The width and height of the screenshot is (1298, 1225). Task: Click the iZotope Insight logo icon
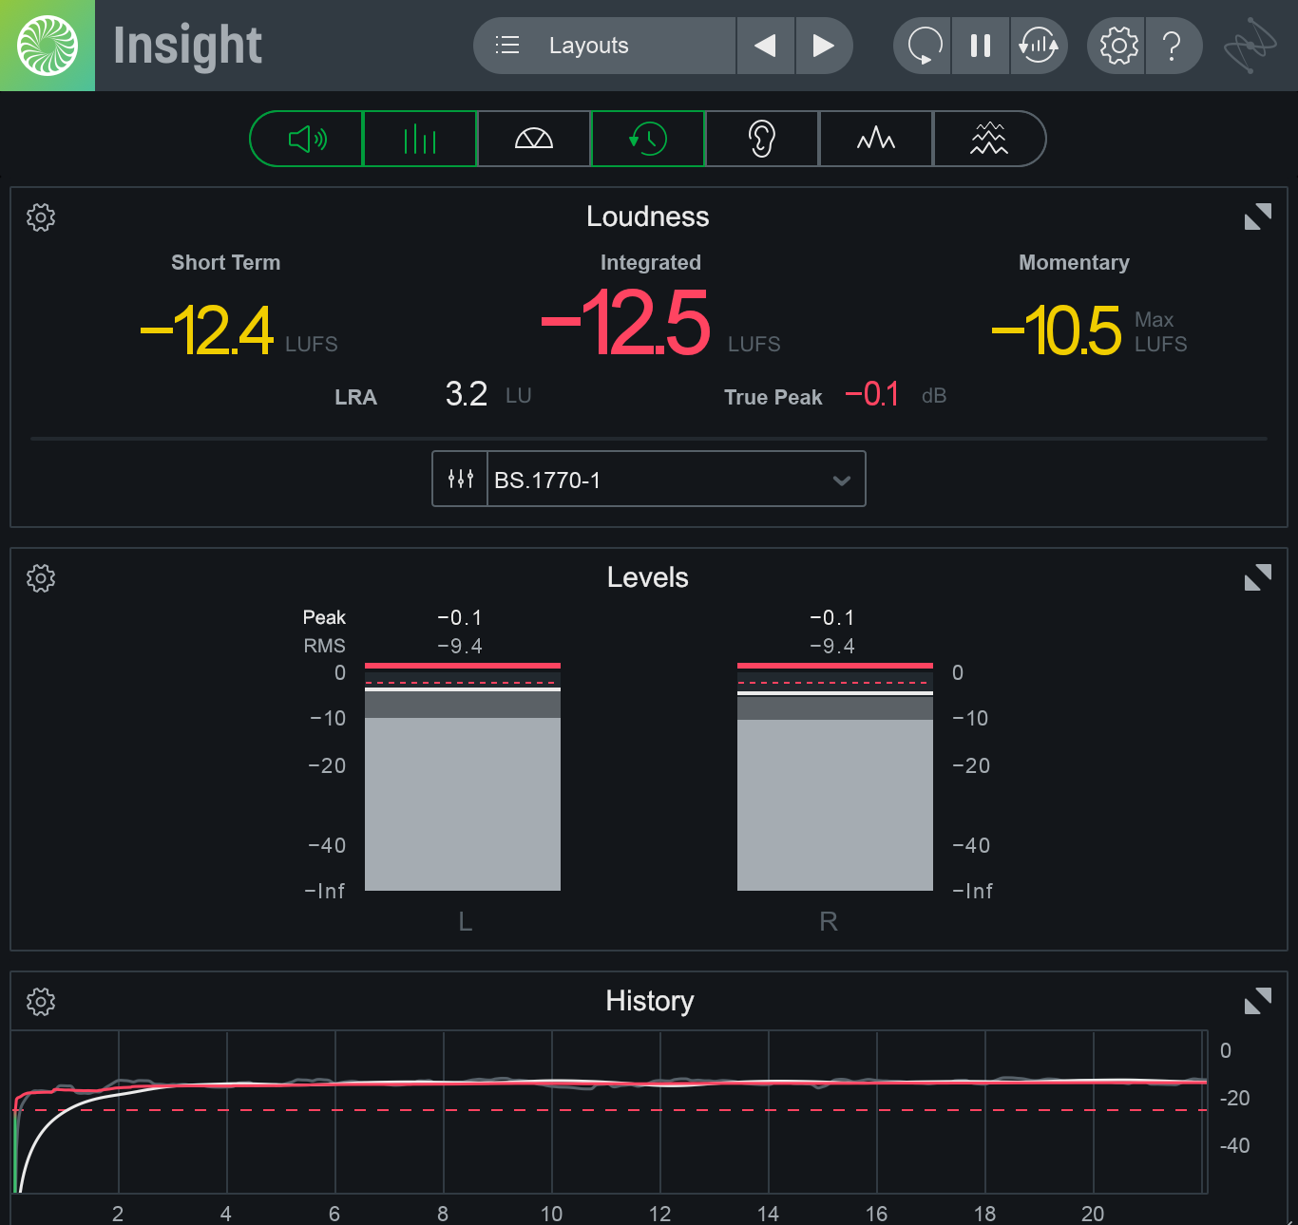[x=48, y=46]
